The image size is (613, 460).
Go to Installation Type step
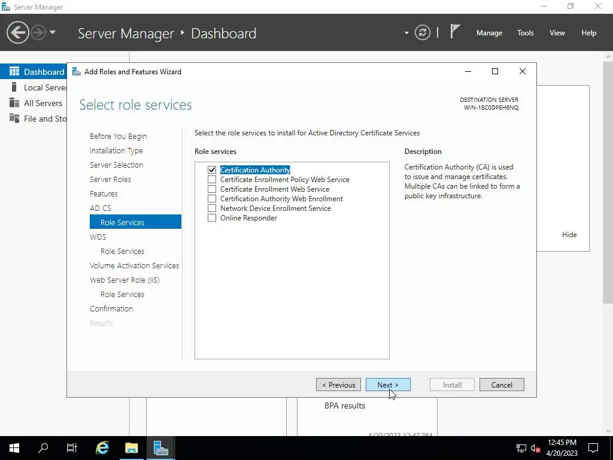click(116, 150)
